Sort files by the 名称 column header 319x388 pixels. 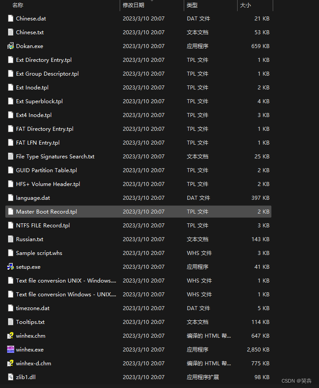pos(18,5)
